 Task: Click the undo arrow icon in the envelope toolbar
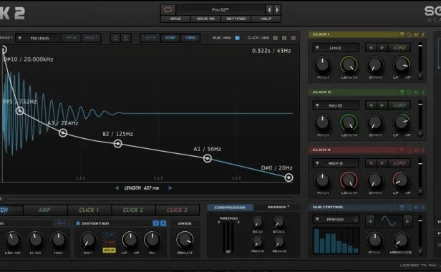click(115, 38)
